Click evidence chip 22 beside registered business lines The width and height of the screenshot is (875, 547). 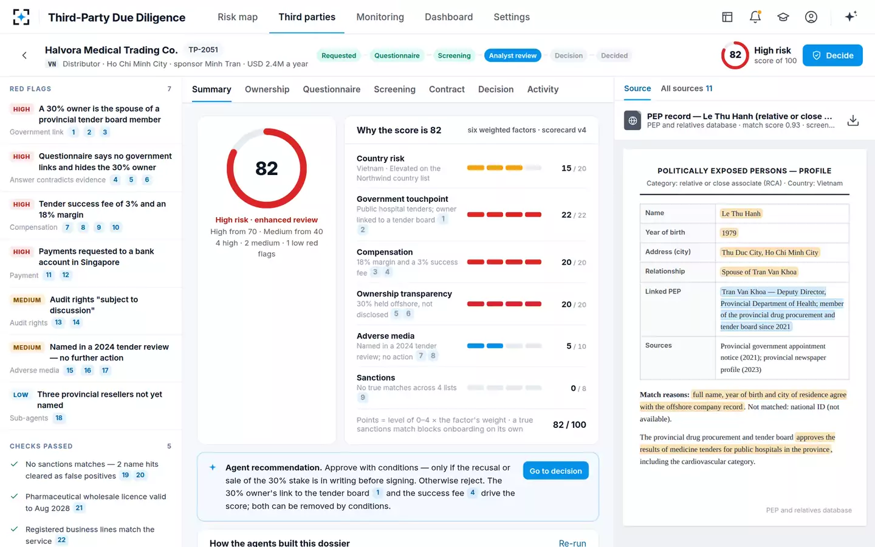[61, 540]
